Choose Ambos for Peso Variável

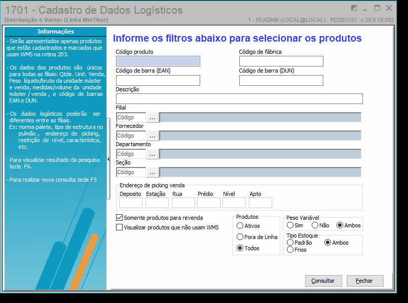point(340,225)
